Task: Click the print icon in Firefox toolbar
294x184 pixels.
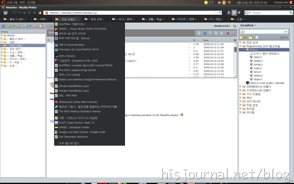Action: tap(229, 13)
